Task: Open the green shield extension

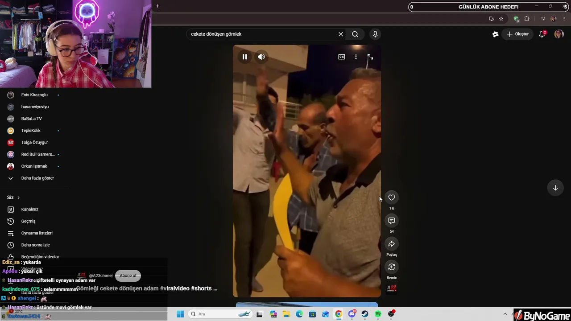Action: 516,19
